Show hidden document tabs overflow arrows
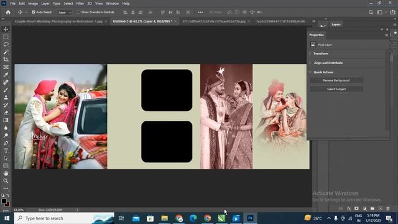398x224 pixels. click(x=313, y=21)
